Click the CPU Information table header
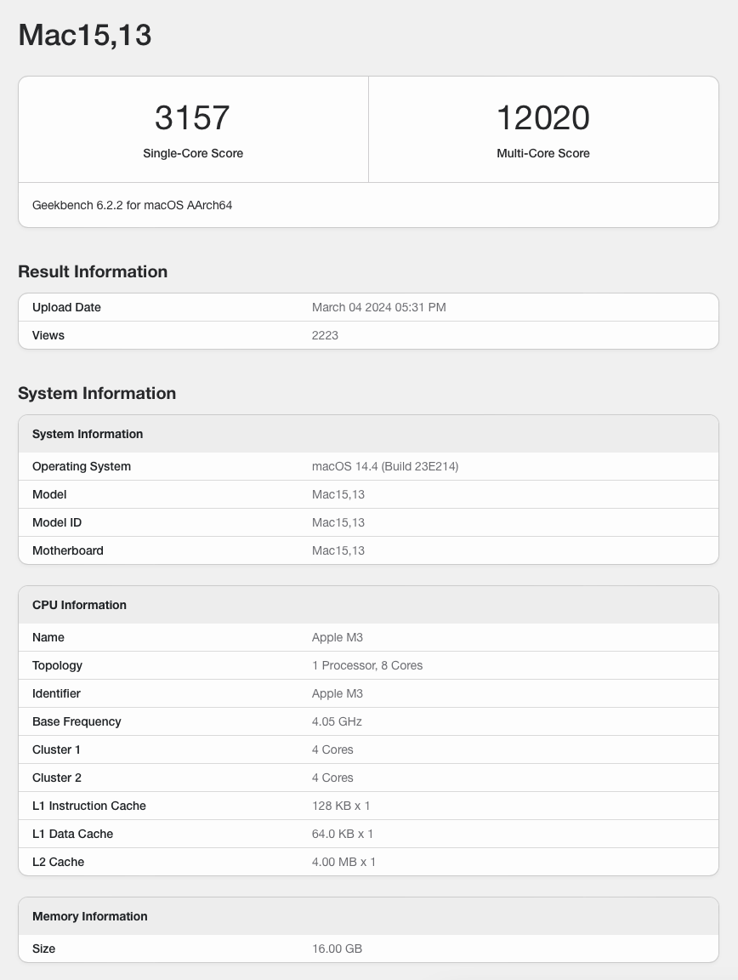Image resolution: width=738 pixels, height=980 pixels. (79, 605)
